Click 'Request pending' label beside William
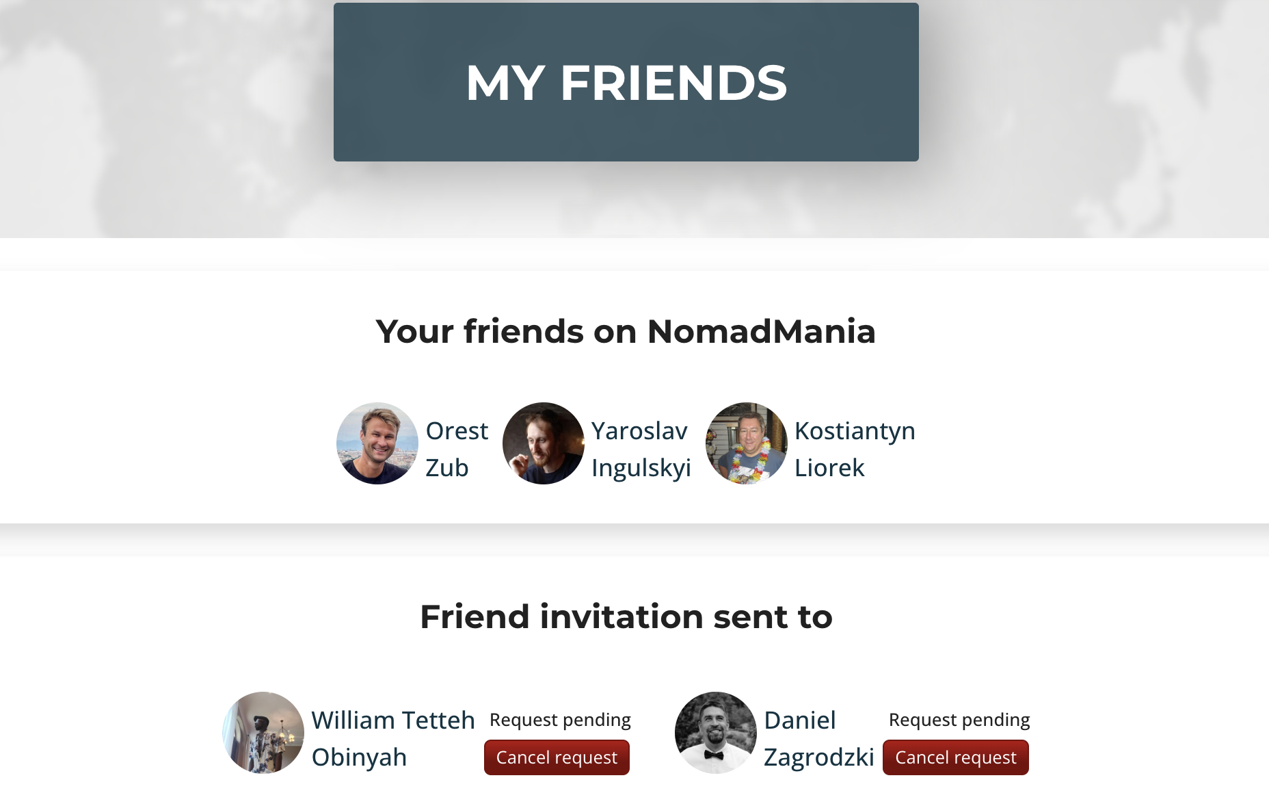 point(560,720)
